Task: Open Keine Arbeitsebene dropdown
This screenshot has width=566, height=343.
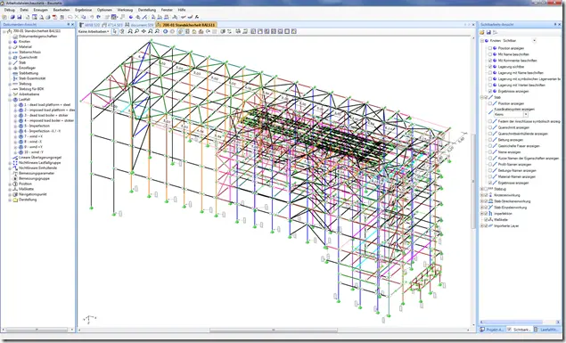Action: [x=94, y=31]
